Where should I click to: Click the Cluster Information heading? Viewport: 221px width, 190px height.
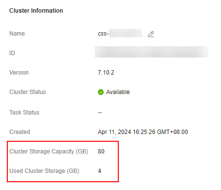point(36,11)
